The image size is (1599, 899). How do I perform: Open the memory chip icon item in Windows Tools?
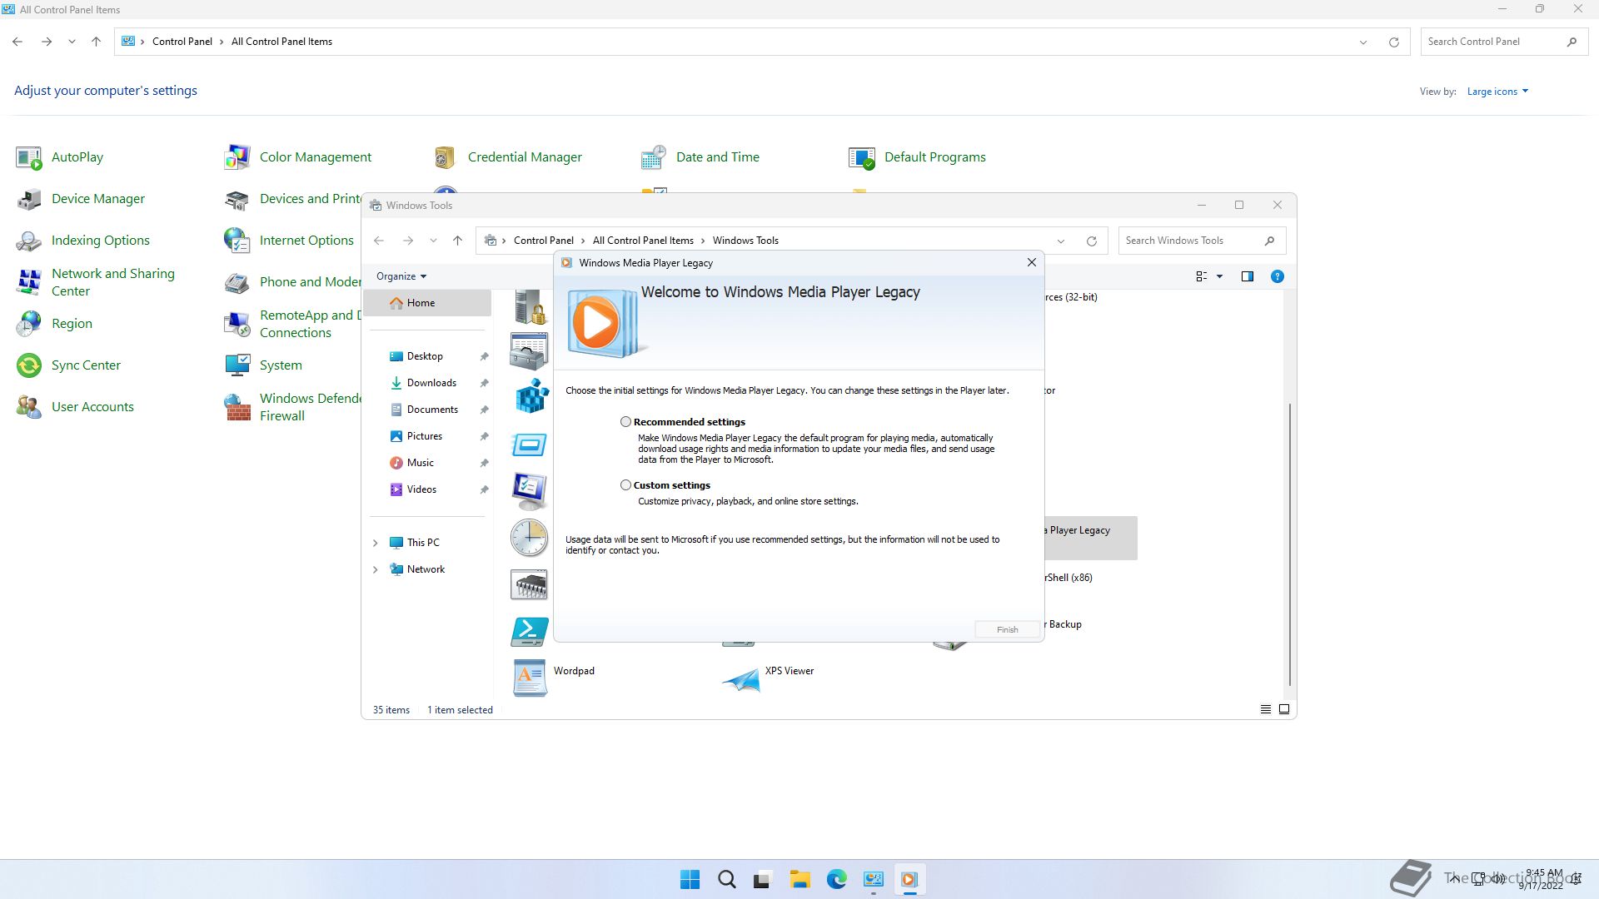pyautogui.click(x=530, y=585)
